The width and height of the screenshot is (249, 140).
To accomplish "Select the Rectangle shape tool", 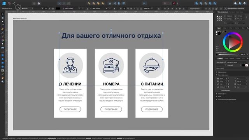I will 2,55.
